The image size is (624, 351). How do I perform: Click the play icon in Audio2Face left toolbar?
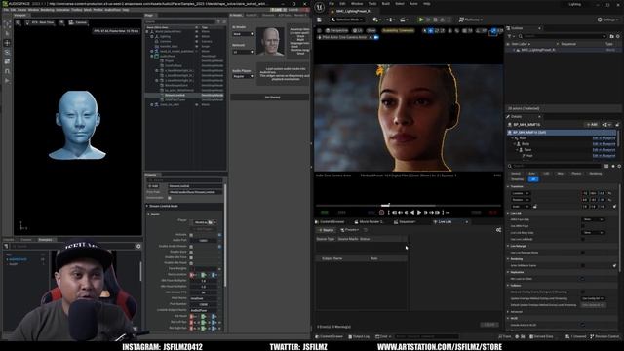click(x=7, y=80)
